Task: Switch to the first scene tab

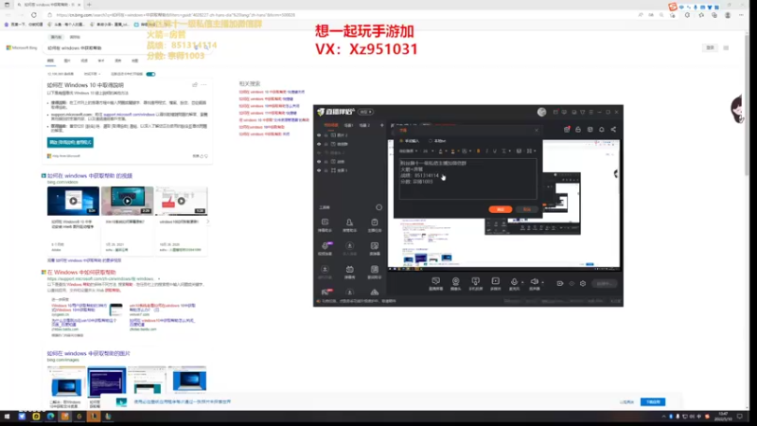Action: 330,125
